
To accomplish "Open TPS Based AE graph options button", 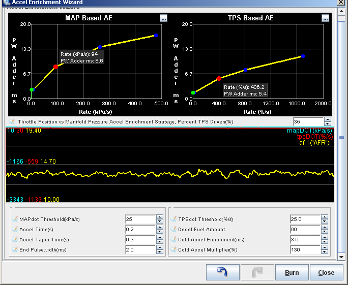I will click(x=326, y=18).
